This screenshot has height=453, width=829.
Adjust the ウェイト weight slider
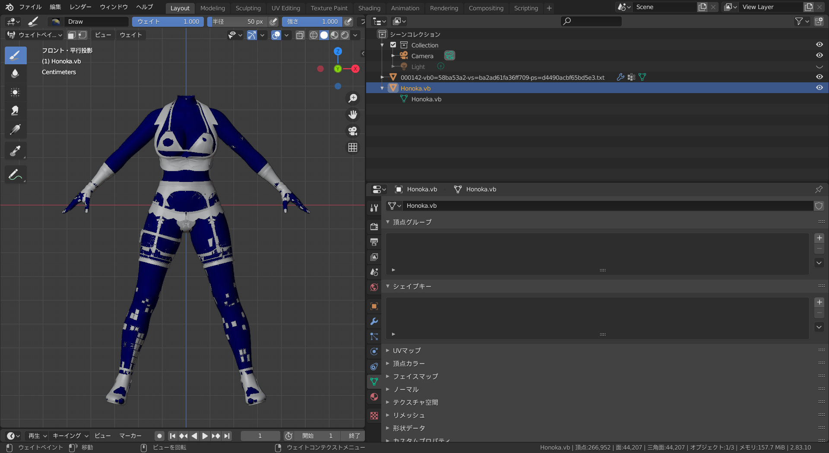[168, 22]
